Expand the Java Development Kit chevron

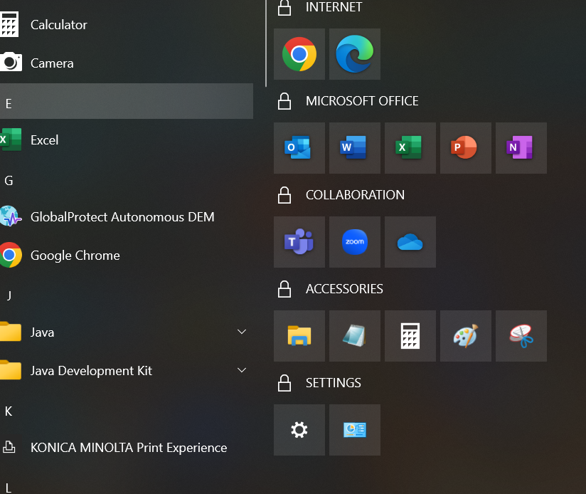point(242,370)
